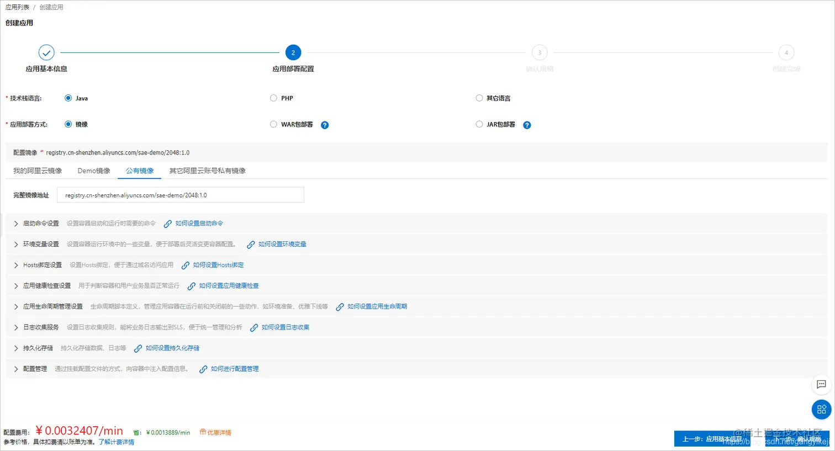Viewport: 835px width, 451px height.
Task: Expand 启动命令设置 section
Action: tap(16, 224)
